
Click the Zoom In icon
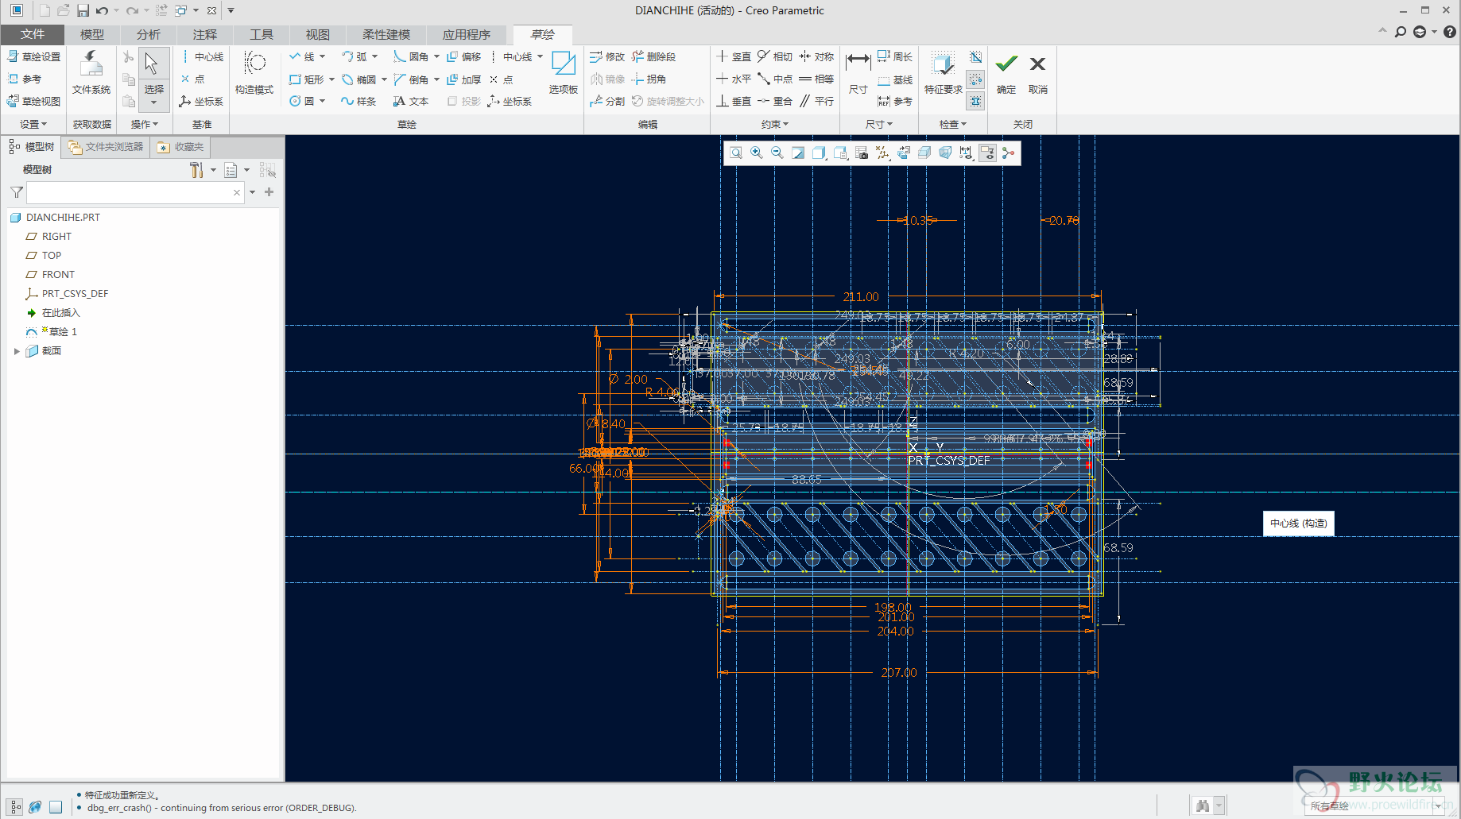757,153
